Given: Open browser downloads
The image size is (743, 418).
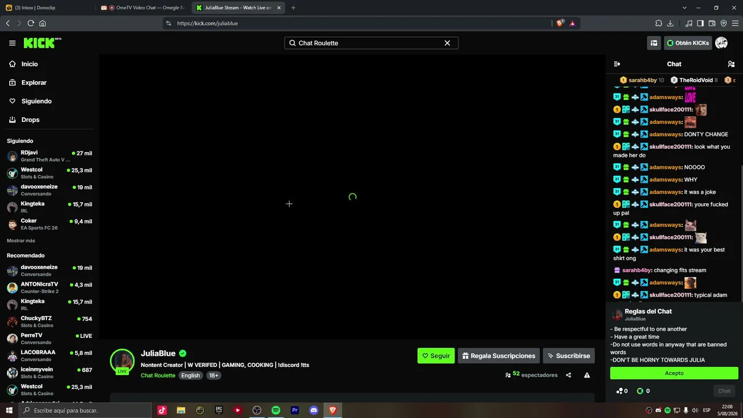Looking at the screenshot, I should [670, 23].
